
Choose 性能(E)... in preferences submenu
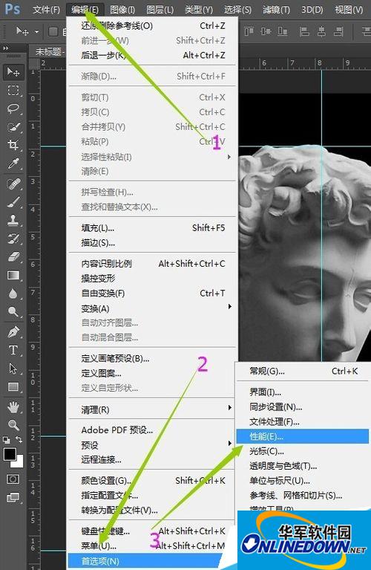tap(303, 436)
